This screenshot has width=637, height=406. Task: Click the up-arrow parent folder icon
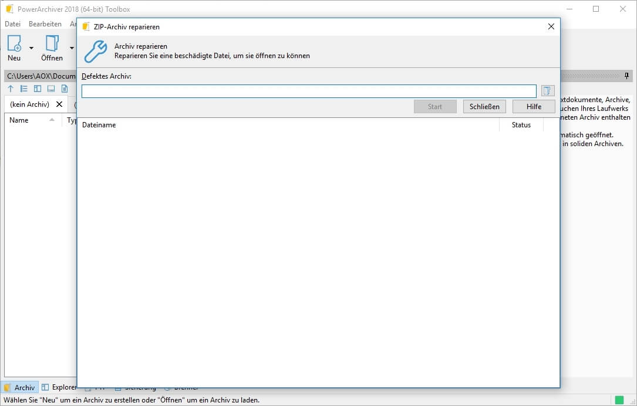[x=11, y=89]
